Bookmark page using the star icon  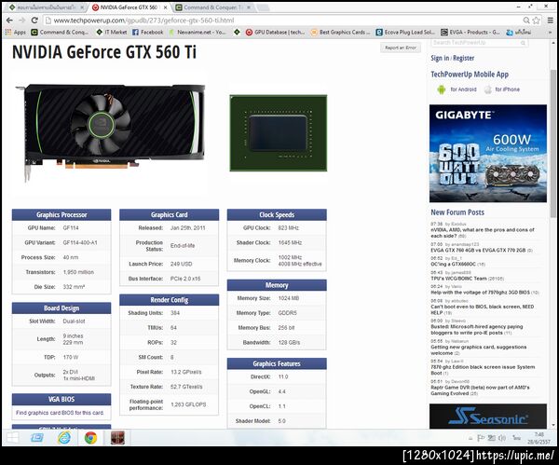tap(536, 21)
